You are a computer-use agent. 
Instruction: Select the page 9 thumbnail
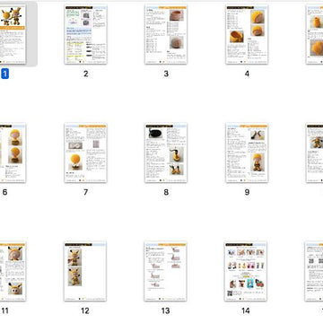click(x=247, y=153)
